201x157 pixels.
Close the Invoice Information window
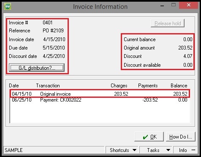189,5
